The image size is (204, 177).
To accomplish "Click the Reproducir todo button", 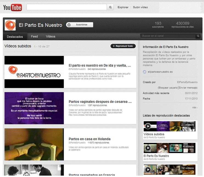I will [x=123, y=46].
